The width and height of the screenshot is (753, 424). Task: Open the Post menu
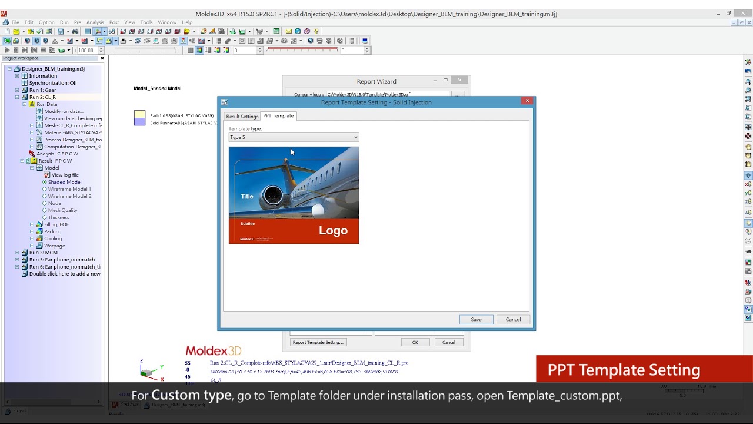point(114,22)
